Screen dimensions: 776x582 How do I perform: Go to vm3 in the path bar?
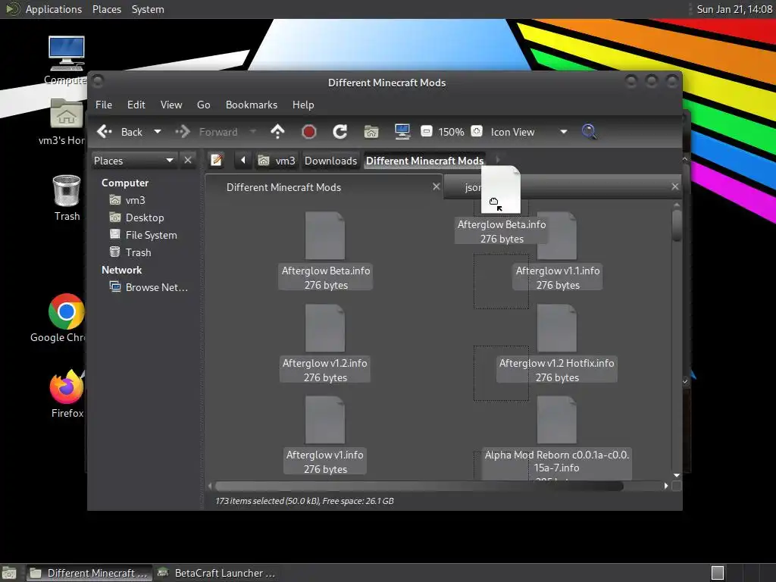pyautogui.click(x=277, y=161)
